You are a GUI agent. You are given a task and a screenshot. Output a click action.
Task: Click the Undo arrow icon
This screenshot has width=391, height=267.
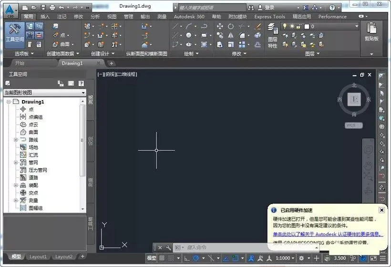pyautogui.click(x=62, y=8)
